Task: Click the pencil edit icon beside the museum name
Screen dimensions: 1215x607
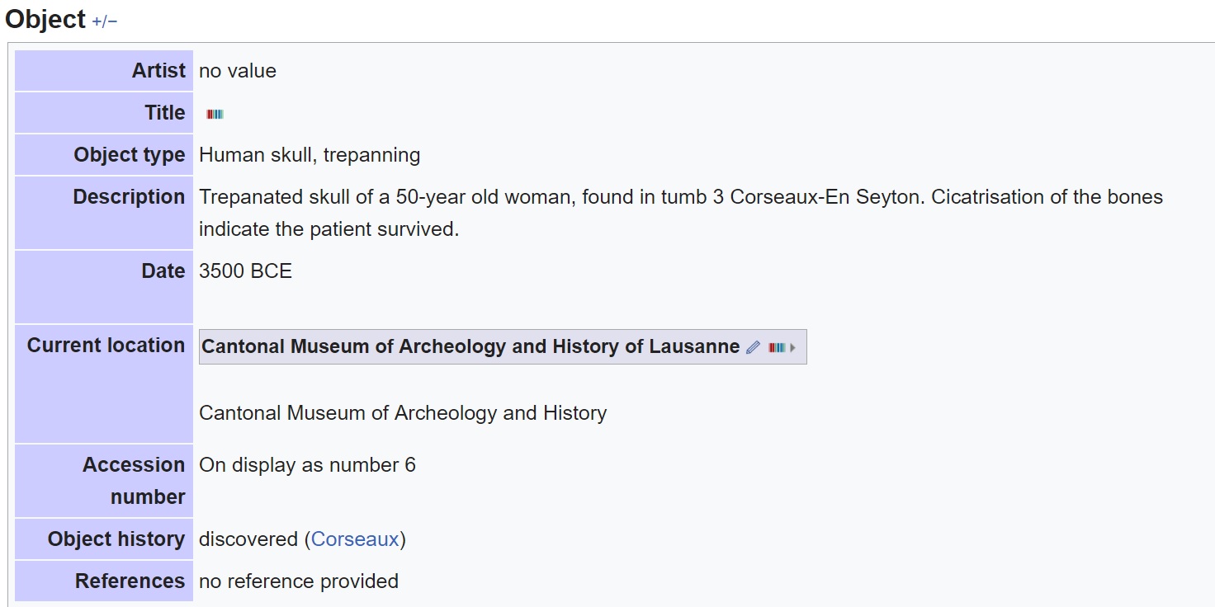Action: (x=753, y=347)
